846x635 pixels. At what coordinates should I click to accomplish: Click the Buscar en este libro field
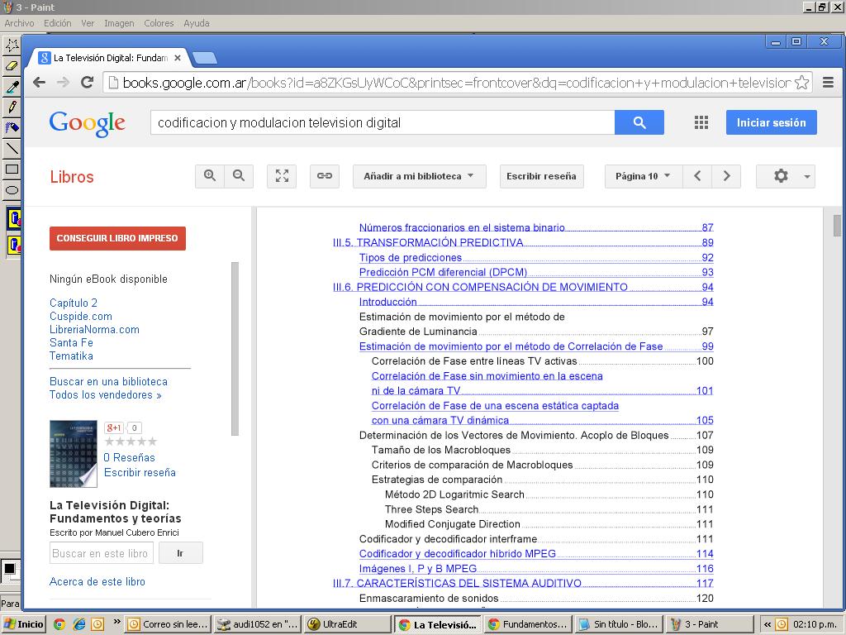click(102, 553)
